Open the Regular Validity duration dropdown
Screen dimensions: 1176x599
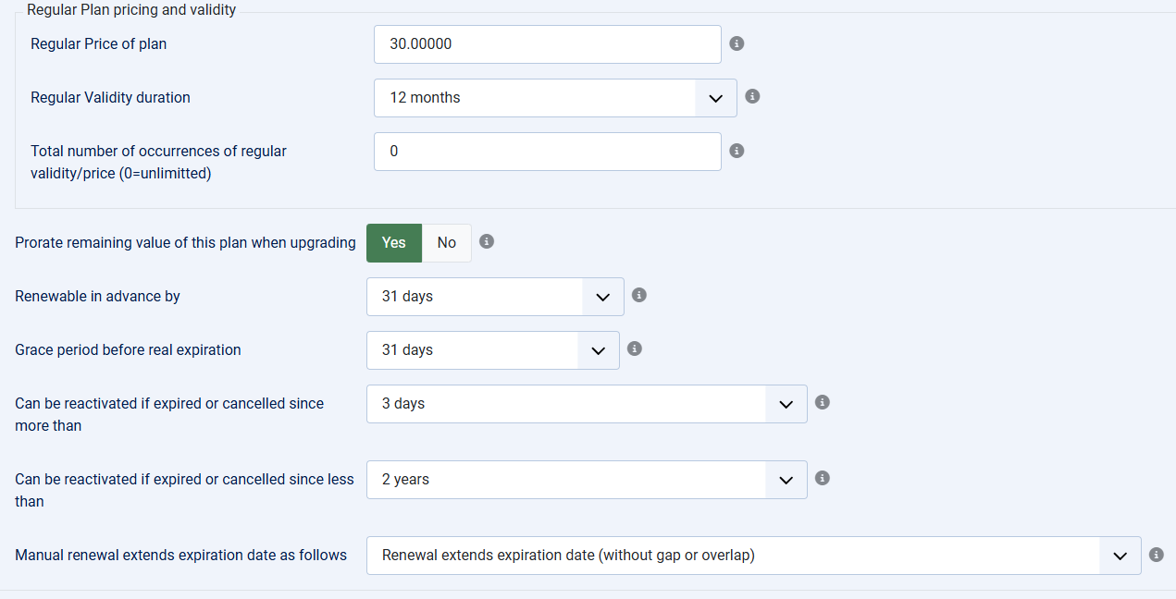(555, 98)
